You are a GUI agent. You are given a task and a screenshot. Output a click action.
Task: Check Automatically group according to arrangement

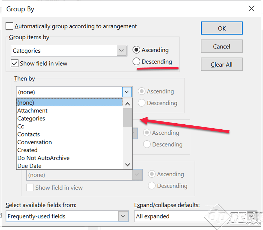point(9,26)
